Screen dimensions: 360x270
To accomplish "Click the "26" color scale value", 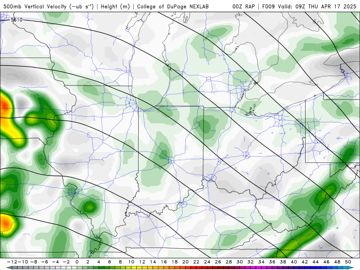I will click(218, 262).
